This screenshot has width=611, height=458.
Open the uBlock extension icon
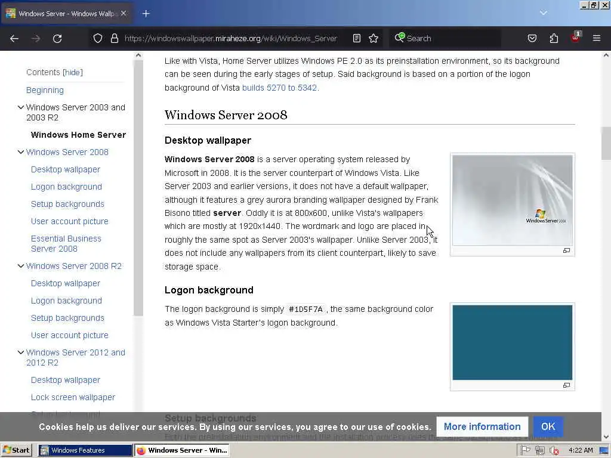click(x=576, y=38)
